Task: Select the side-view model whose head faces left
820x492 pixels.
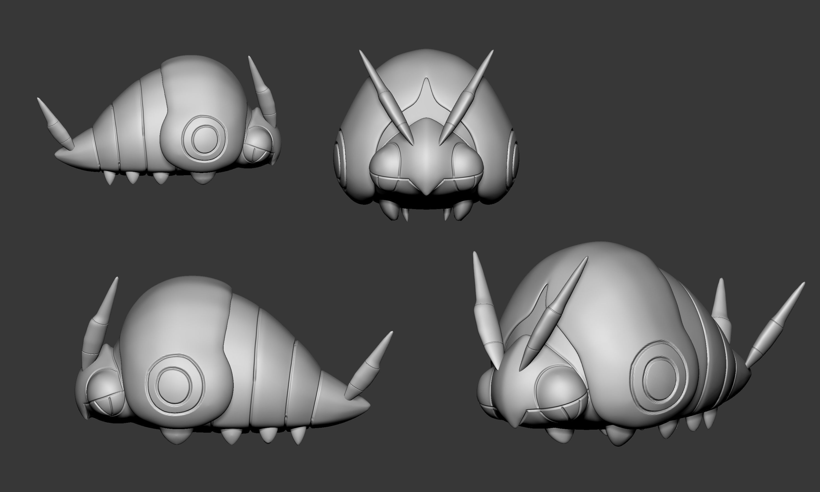Action: coord(234,360)
